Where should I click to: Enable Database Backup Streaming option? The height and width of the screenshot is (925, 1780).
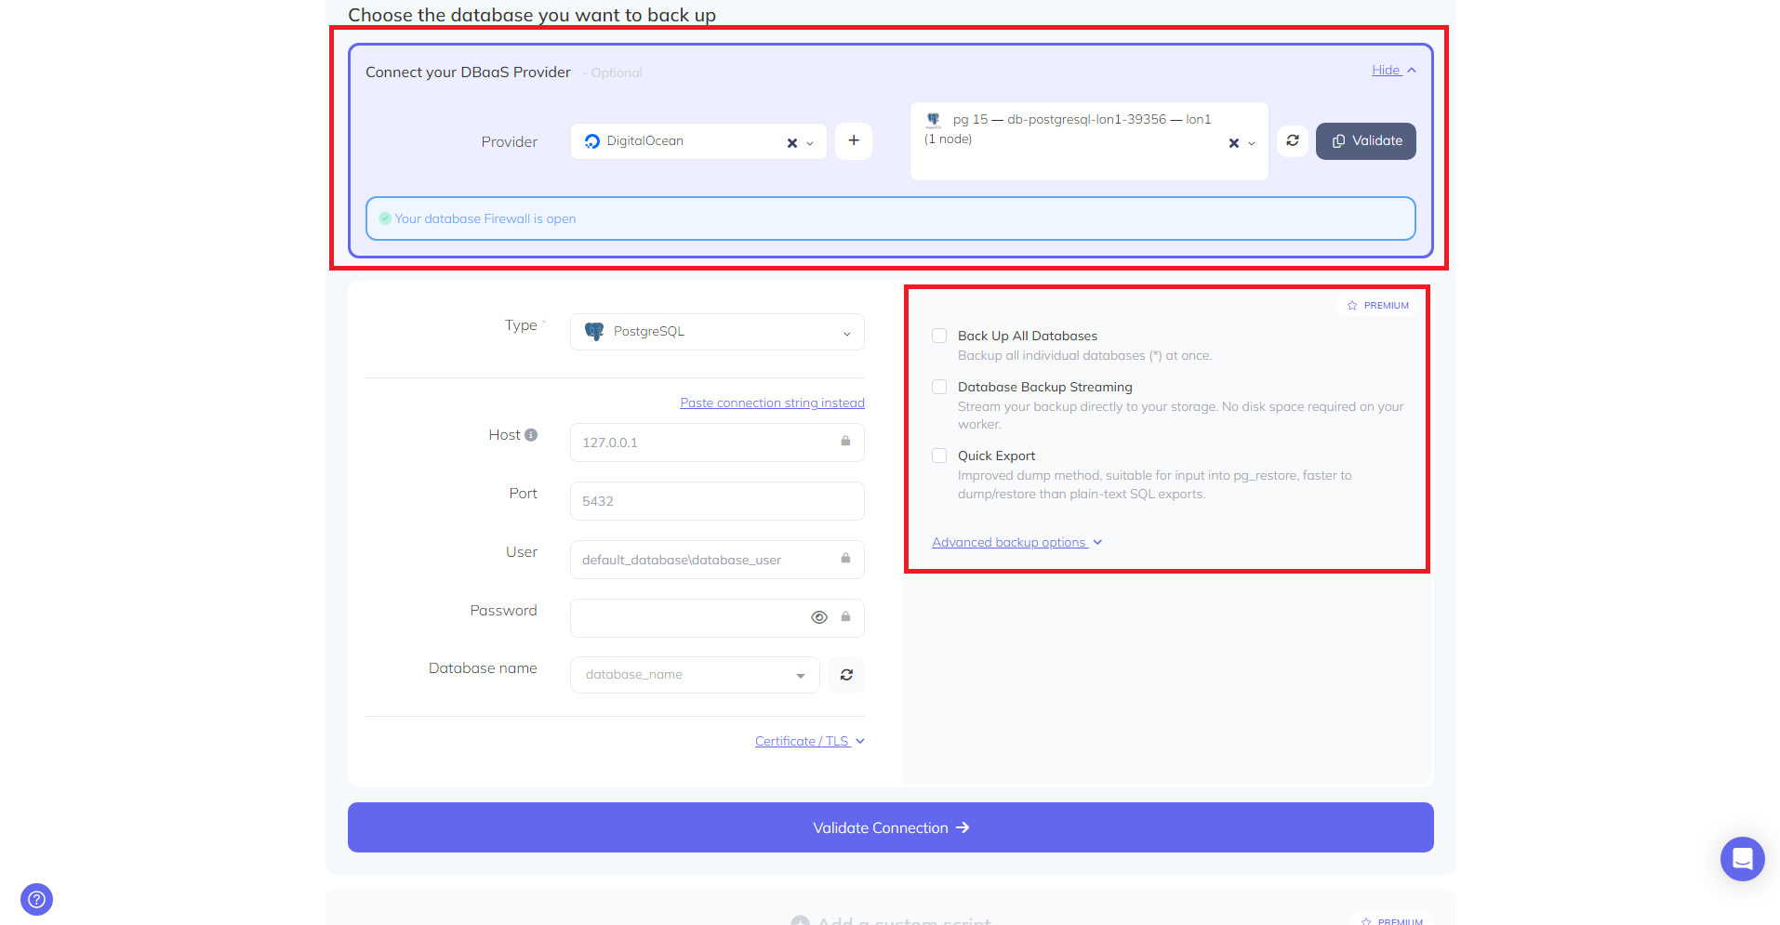(939, 387)
